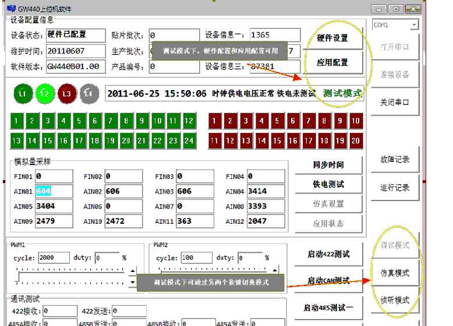Open the 运行记录 run log

pos(395,188)
